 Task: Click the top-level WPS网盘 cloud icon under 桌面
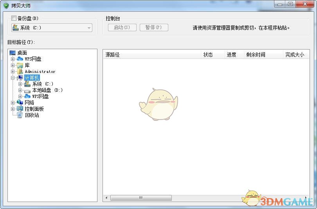pyautogui.click(x=20, y=59)
